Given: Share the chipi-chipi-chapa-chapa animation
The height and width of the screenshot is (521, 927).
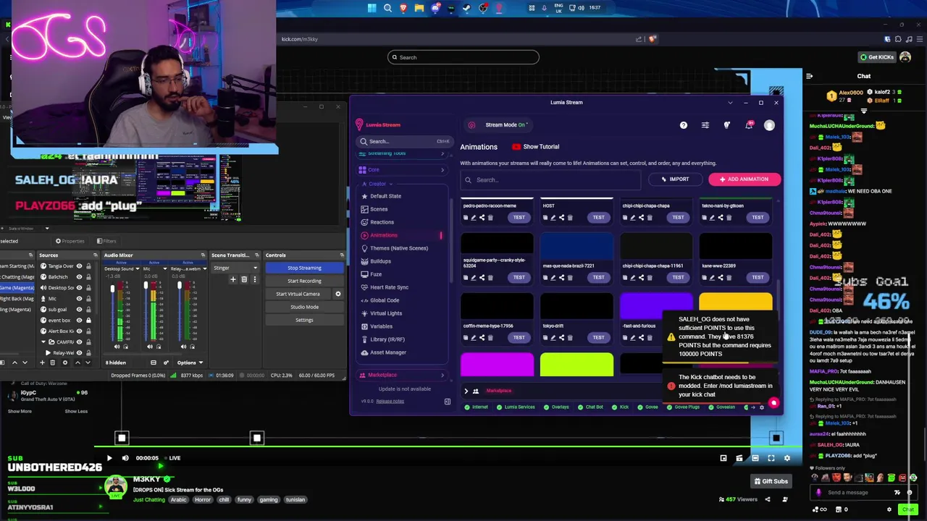Looking at the screenshot, I should [x=641, y=217].
